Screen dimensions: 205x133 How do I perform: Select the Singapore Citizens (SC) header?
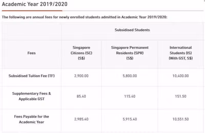click(x=81, y=53)
